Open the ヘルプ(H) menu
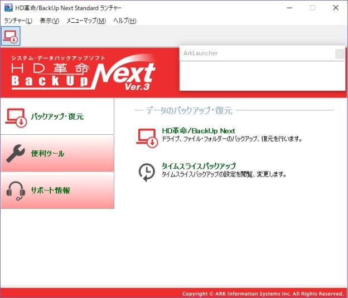The height and width of the screenshot is (298, 348). click(x=124, y=21)
